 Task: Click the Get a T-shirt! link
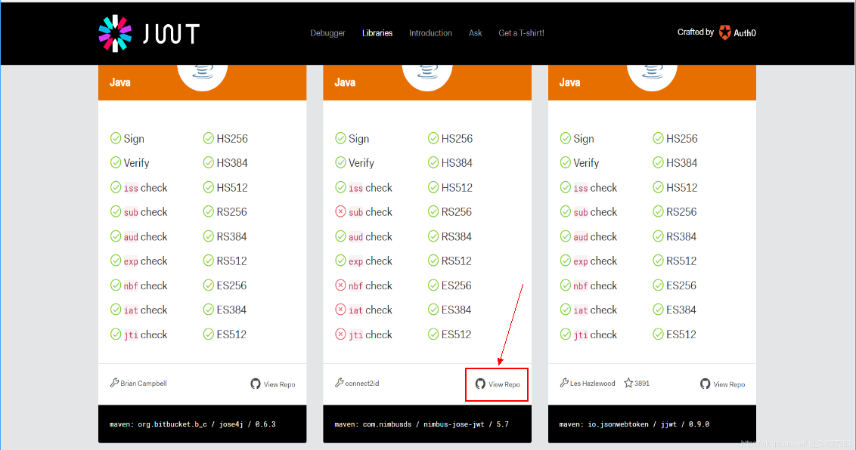tap(521, 32)
